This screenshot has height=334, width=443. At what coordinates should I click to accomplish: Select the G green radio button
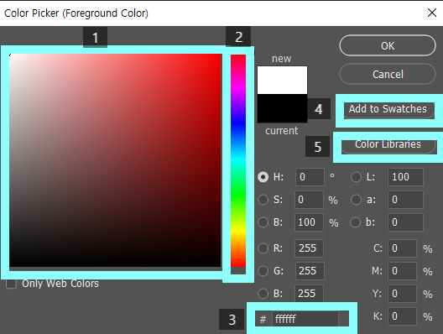pyautogui.click(x=263, y=271)
